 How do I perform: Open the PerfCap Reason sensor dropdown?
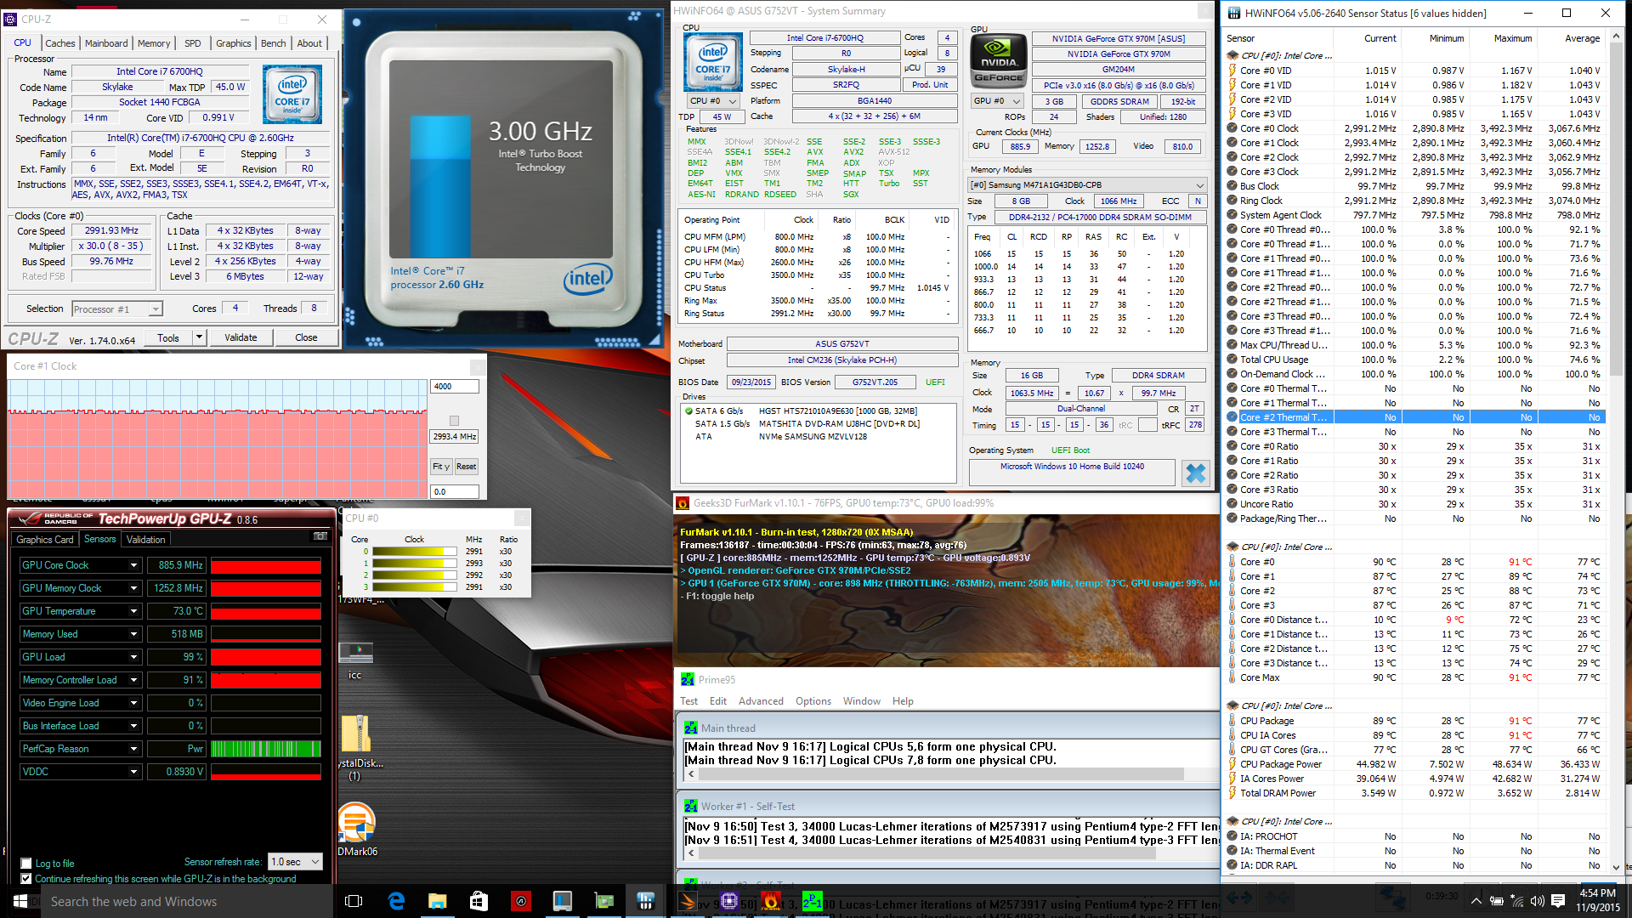(133, 749)
